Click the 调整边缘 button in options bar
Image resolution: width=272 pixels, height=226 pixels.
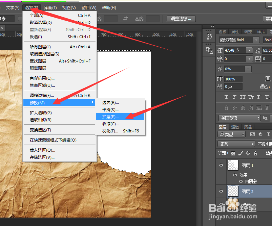(181, 19)
